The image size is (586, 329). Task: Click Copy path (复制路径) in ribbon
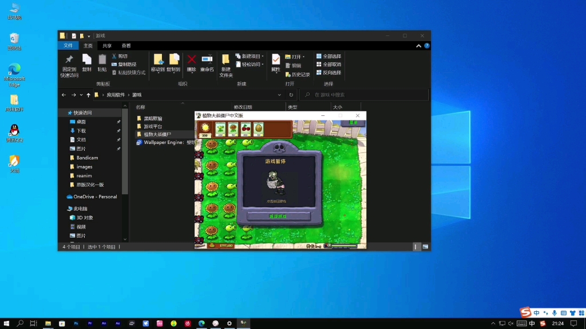click(x=124, y=64)
